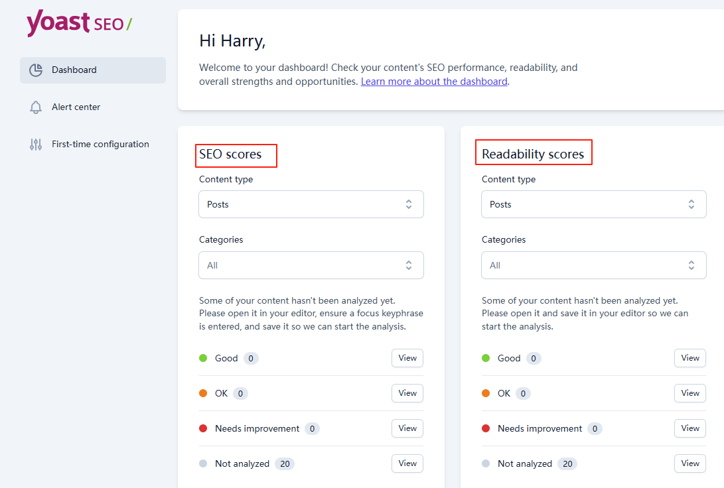This screenshot has height=488, width=724.
Task: Open Readability scores Categories dropdown
Action: (593, 265)
